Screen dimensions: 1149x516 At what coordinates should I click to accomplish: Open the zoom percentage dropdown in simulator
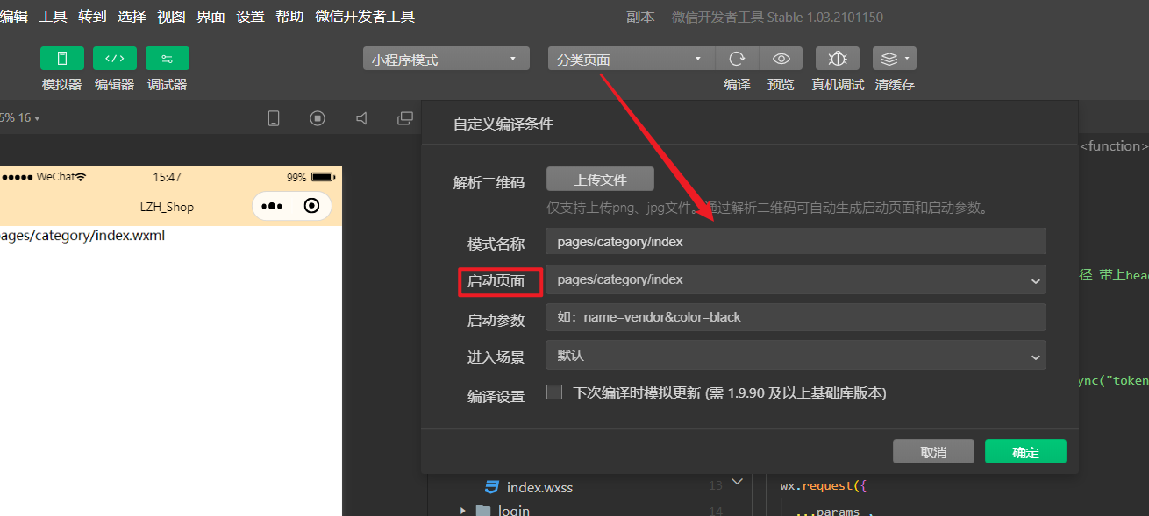click(19, 117)
